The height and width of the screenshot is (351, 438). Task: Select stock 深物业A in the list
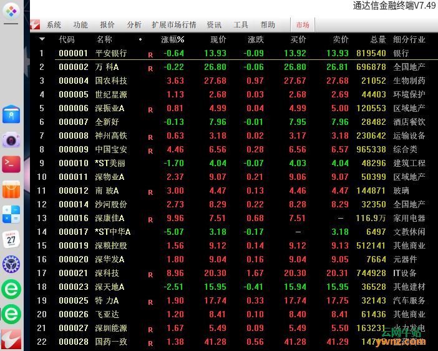click(x=110, y=177)
